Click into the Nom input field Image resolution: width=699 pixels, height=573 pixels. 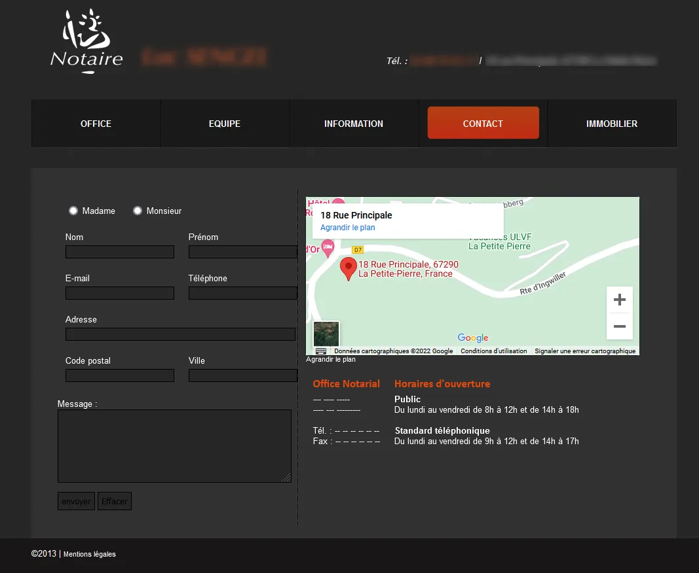(120, 252)
